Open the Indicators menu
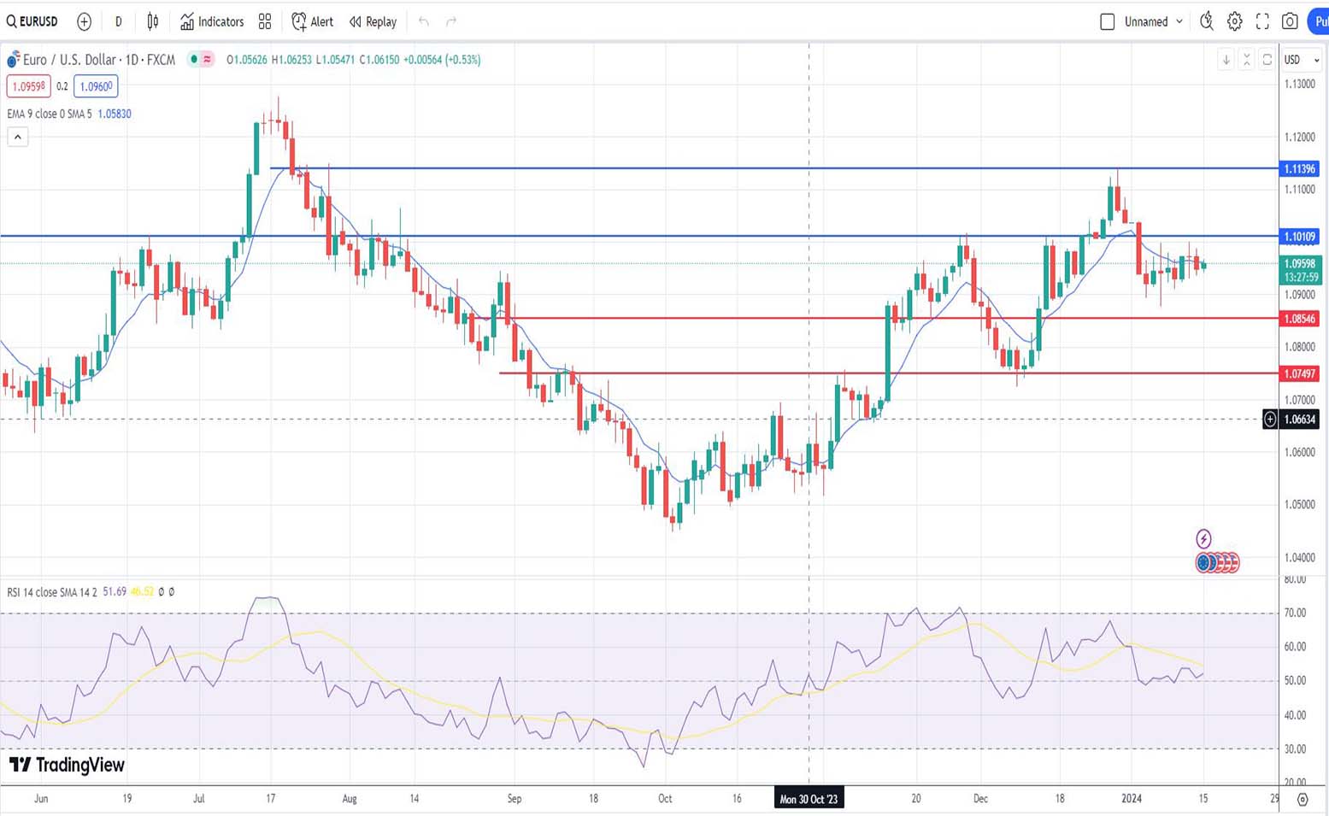Screen dimensions: 1329x816 coord(212,21)
